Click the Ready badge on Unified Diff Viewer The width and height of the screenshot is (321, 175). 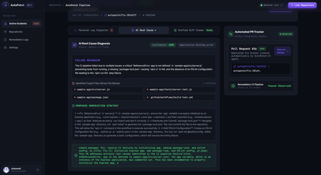(x=209, y=30)
